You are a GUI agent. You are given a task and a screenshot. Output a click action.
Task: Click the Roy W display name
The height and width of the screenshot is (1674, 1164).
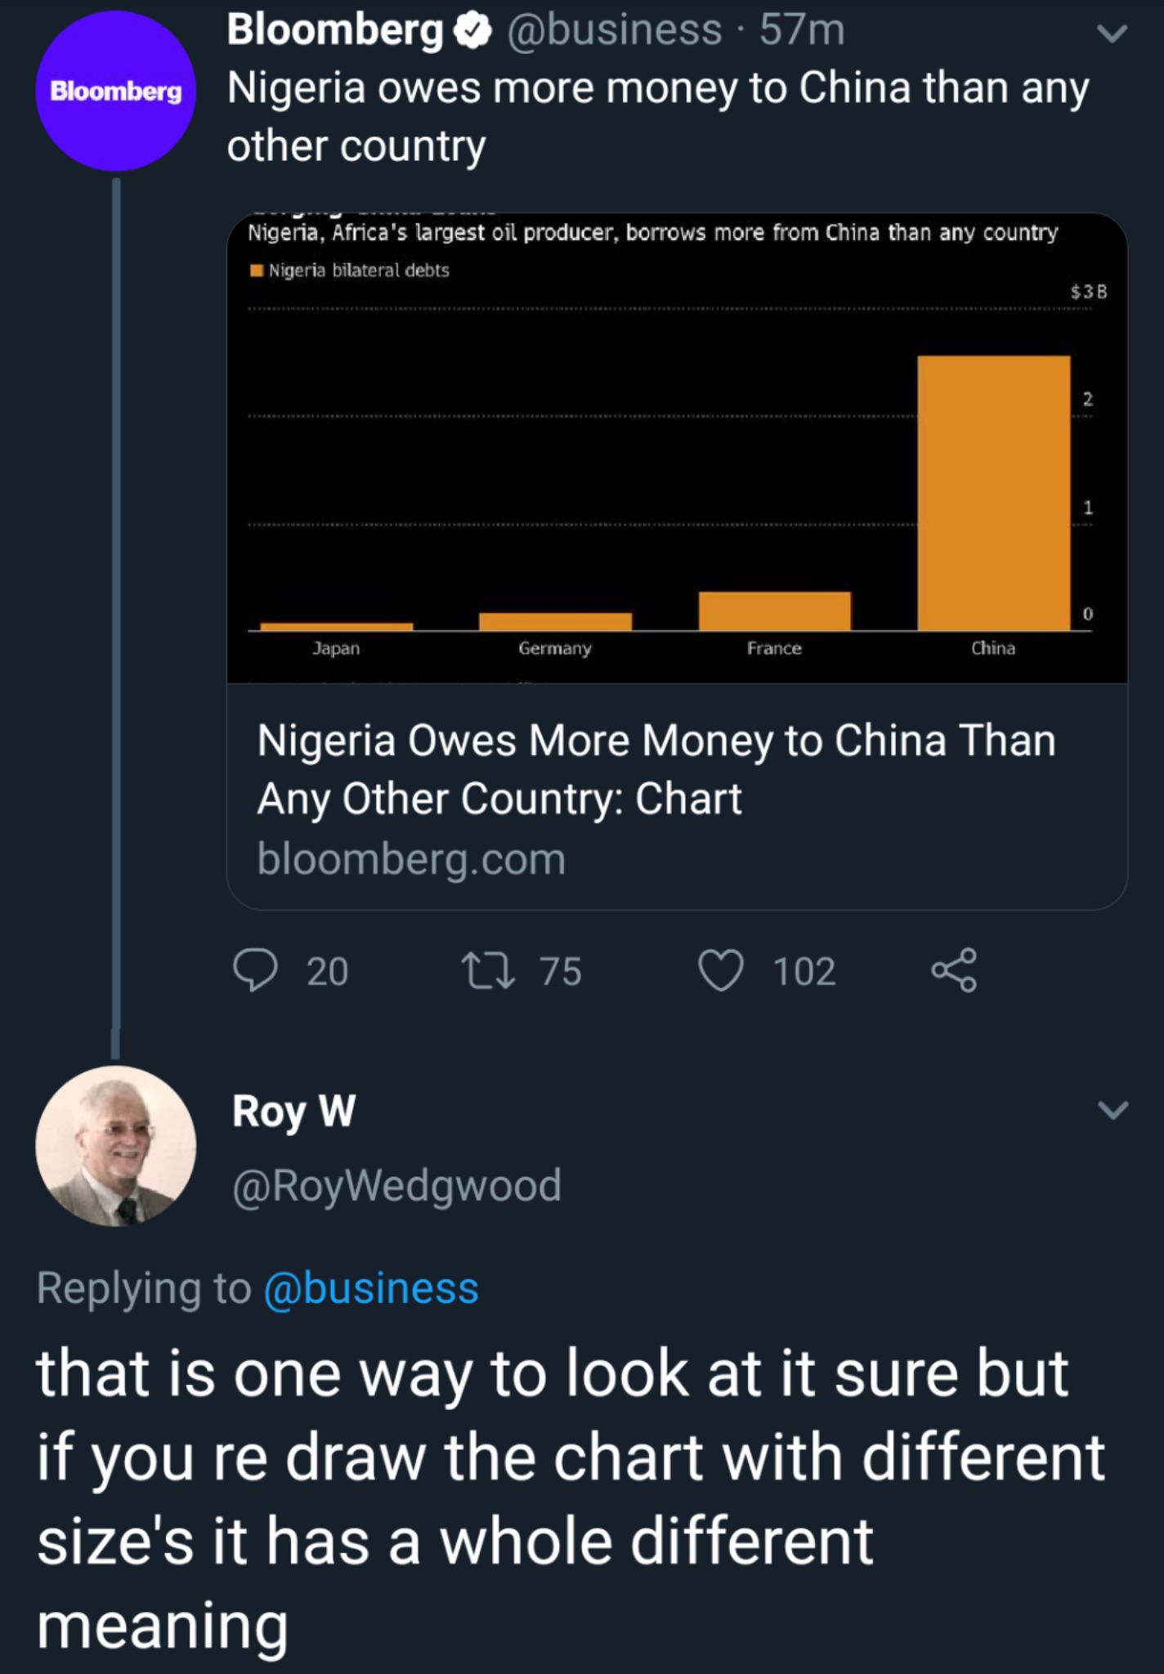tap(293, 1112)
